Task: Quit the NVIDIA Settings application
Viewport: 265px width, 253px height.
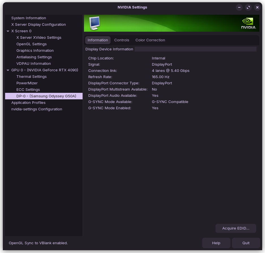Action: pyautogui.click(x=246, y=243)
